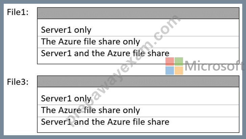Screen dimensions: 246x139
Task: Click blank row above File3's "Server1 only"
Action: coord(138,90)
